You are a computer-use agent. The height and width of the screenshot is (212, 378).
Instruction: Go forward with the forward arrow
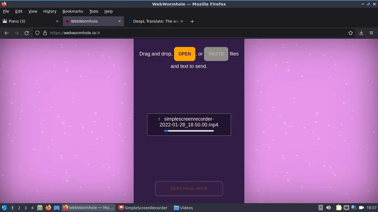coord(17,33)
